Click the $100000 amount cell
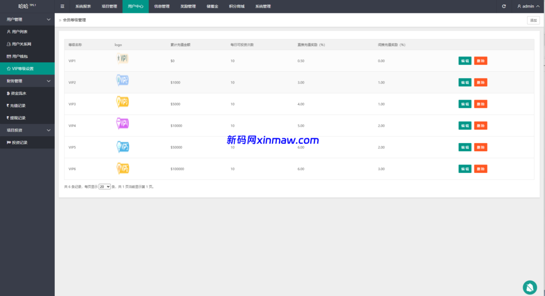 point(177,169)
